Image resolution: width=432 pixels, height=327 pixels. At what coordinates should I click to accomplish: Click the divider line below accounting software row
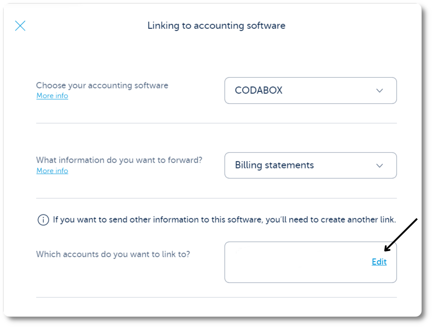(216, 123)
